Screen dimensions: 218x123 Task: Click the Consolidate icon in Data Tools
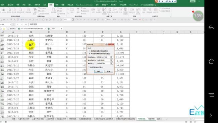pyautogui.click(x=115, y=9)
